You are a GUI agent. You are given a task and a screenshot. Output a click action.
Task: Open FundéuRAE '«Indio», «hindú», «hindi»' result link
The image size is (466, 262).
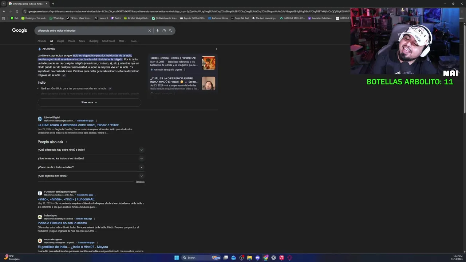(66, 199)
